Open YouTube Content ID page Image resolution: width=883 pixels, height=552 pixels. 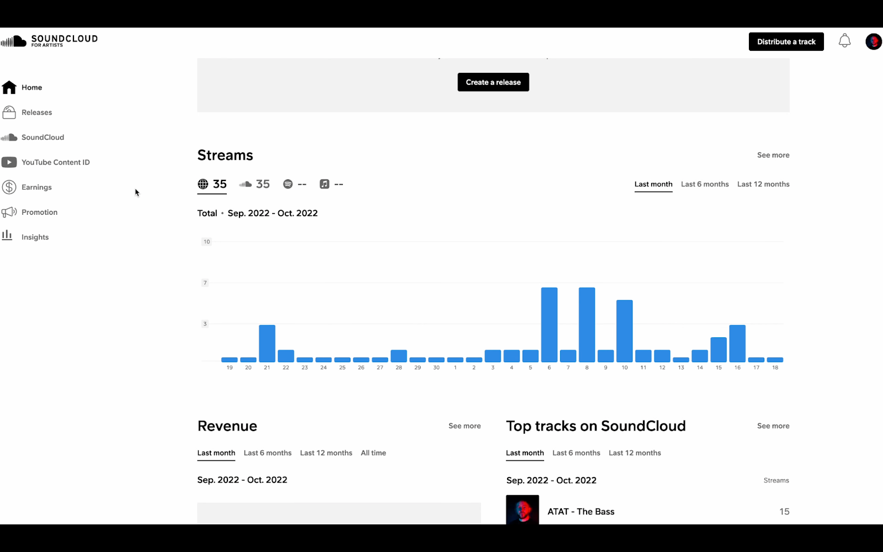click(x=56, y=162)
